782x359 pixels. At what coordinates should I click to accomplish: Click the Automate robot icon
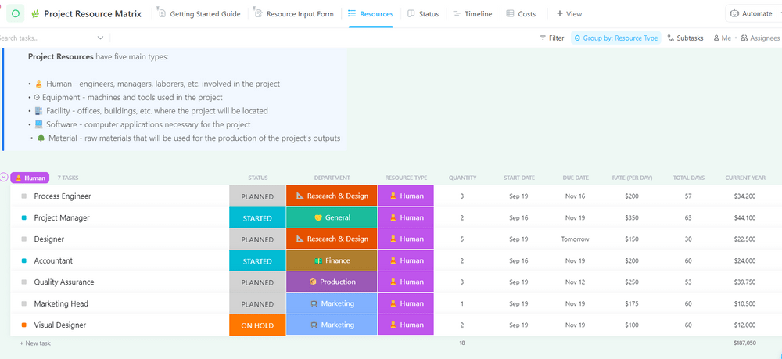point(734,13)
